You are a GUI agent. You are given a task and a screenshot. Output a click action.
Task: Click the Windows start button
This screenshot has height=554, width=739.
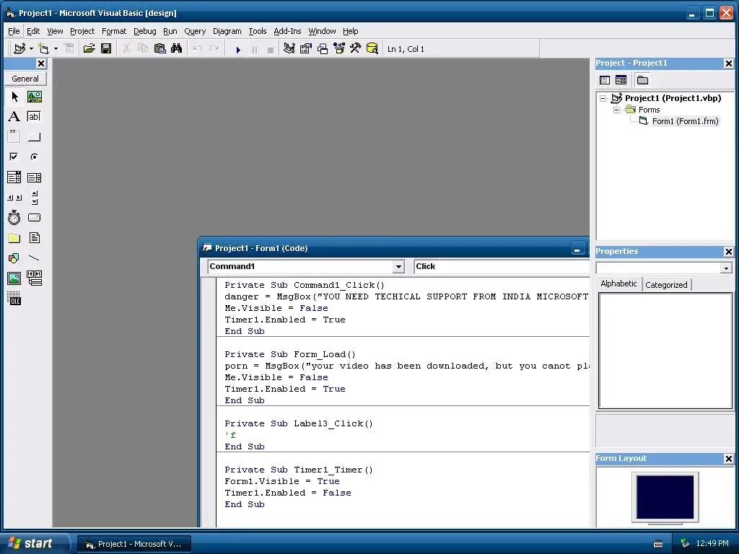pos(35,543)
